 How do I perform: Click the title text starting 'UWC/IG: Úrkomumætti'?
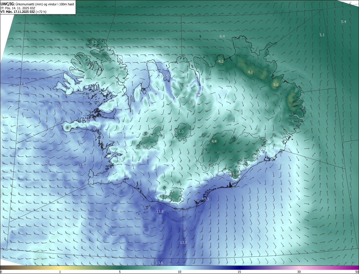[37, 4]
